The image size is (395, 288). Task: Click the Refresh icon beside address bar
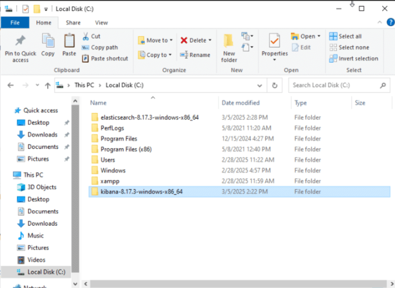click(275, 85)
